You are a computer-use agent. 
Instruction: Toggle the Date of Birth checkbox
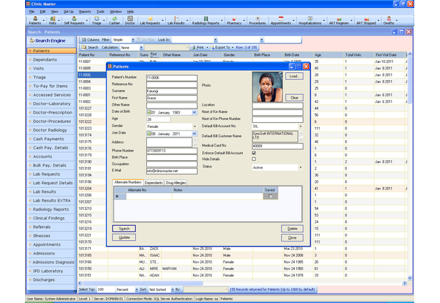[x=150, y=112]
